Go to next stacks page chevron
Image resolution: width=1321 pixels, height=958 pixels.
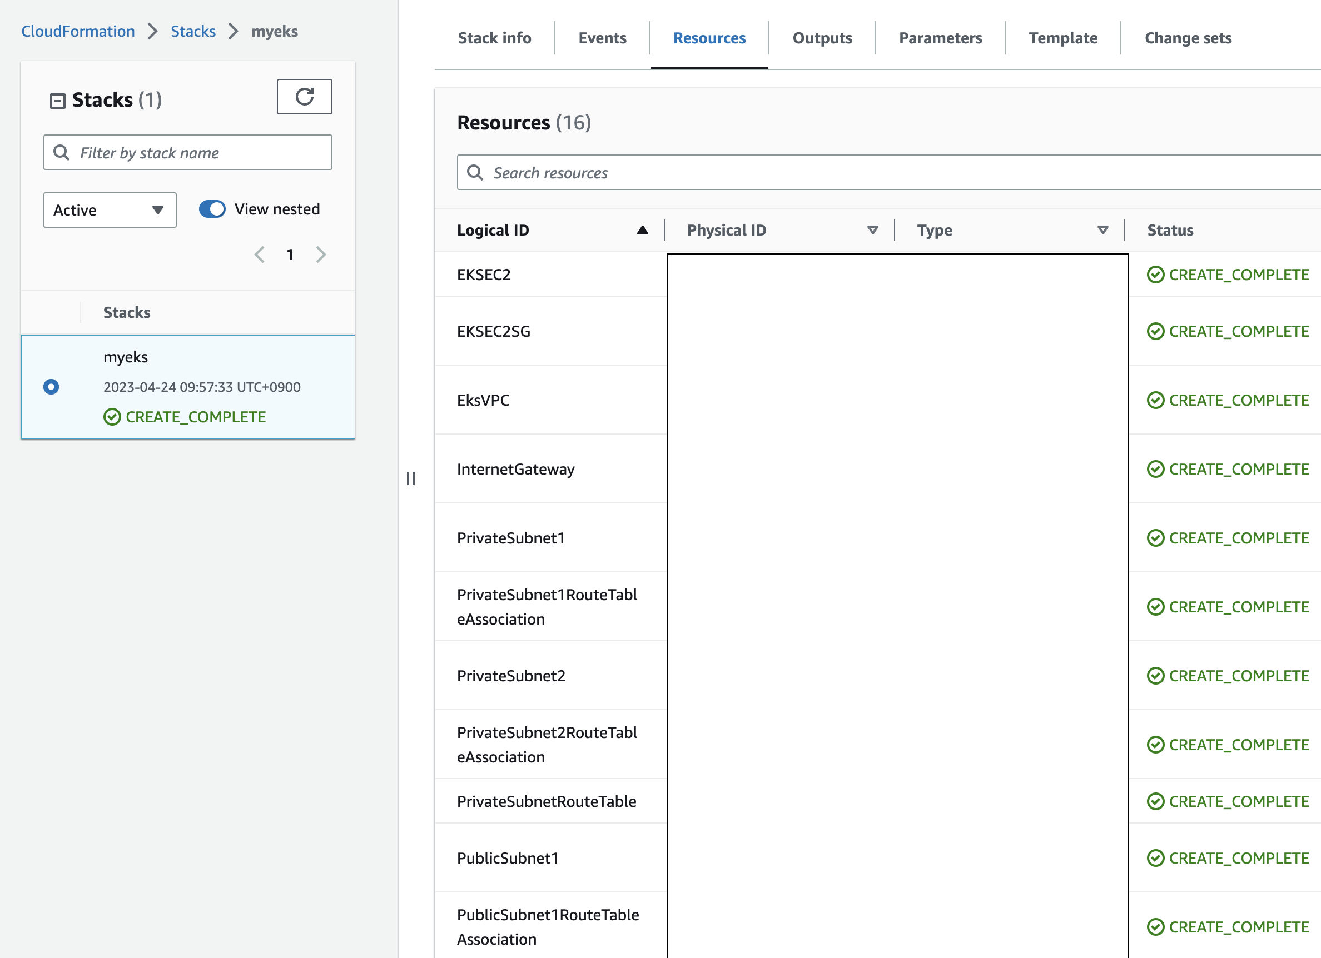coord(321,255)
